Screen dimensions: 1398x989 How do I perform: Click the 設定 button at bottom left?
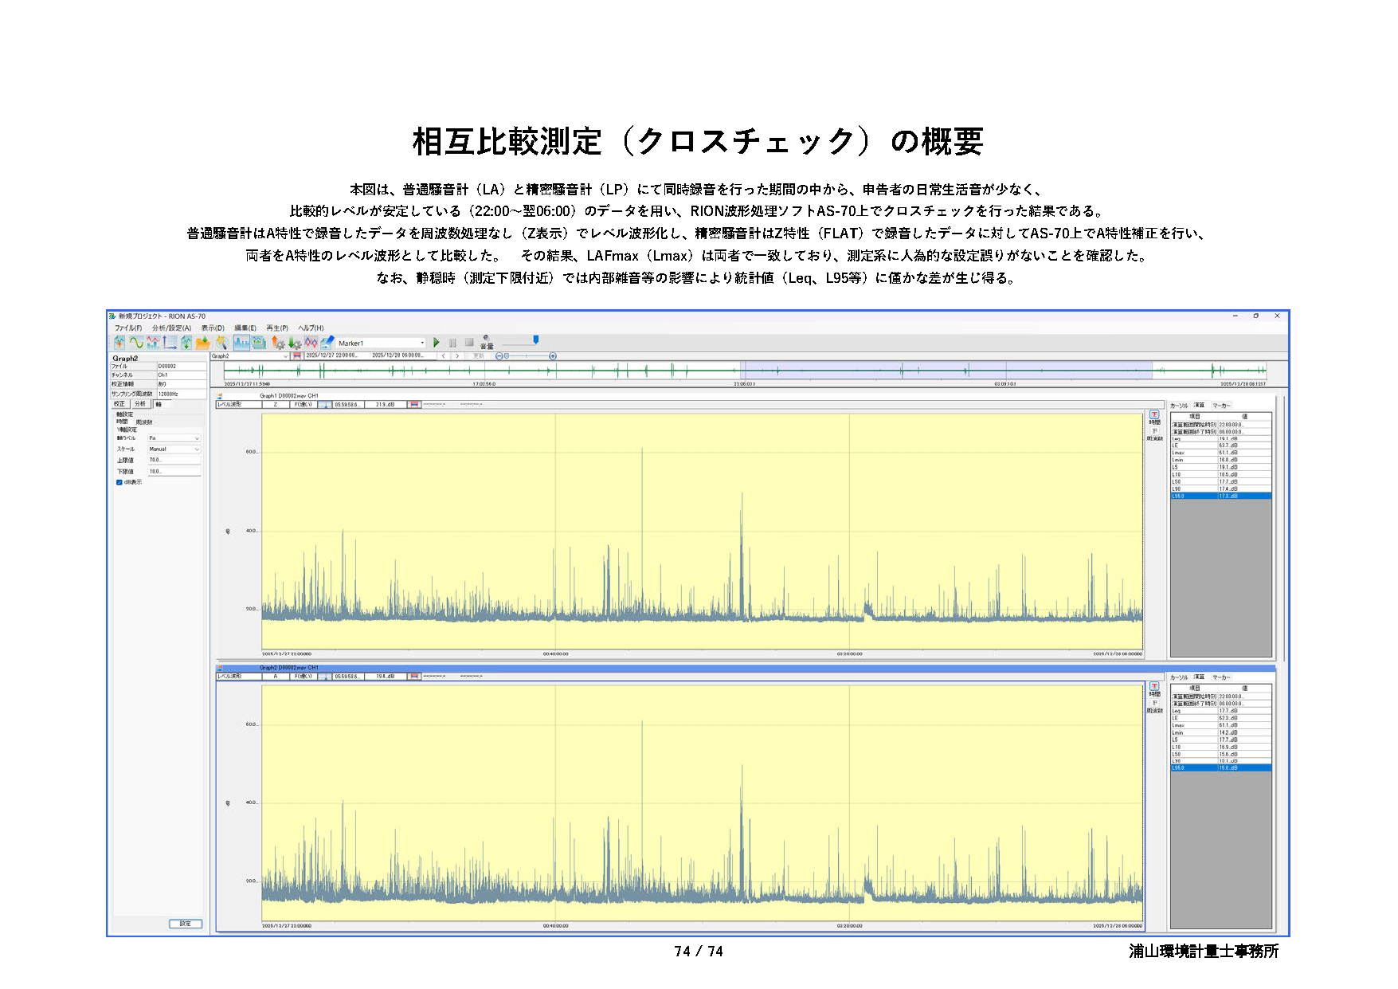pos(185,924)
